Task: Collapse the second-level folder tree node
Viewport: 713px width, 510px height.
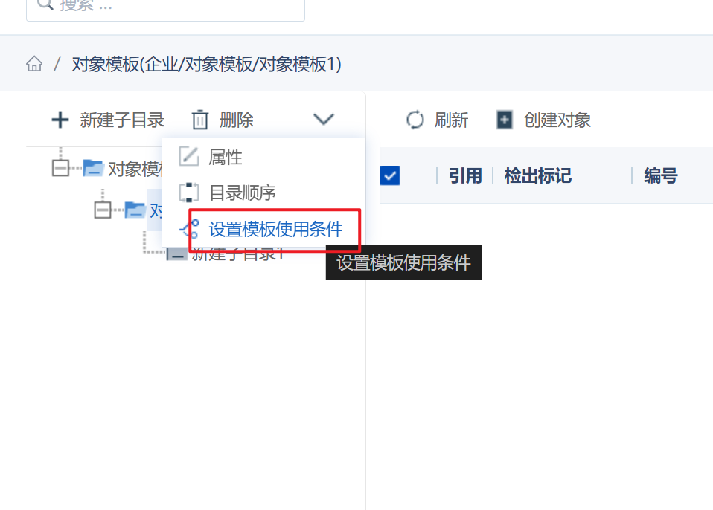Action: 102,210
